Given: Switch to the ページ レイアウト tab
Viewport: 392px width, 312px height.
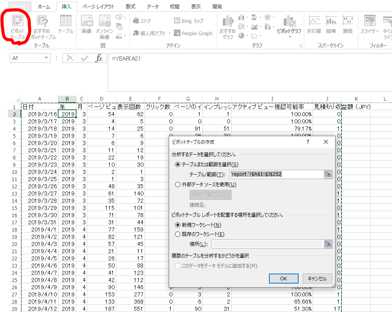Looking at the screenshot, I should (x=99, y=7).
